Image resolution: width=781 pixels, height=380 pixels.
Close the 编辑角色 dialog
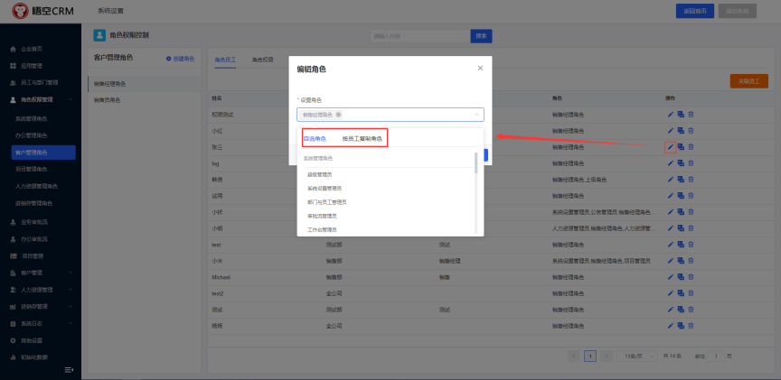[480, 68]
